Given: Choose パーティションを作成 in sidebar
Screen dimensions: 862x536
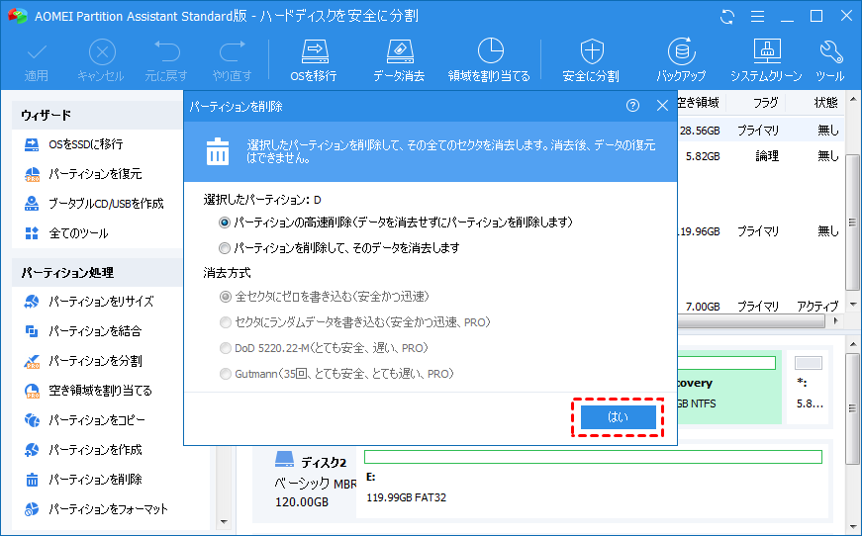Looking at the screenshot, I should 83,450.
